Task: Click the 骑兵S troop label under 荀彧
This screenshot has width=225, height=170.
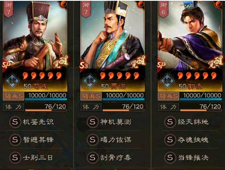Action: coord(14,96)
